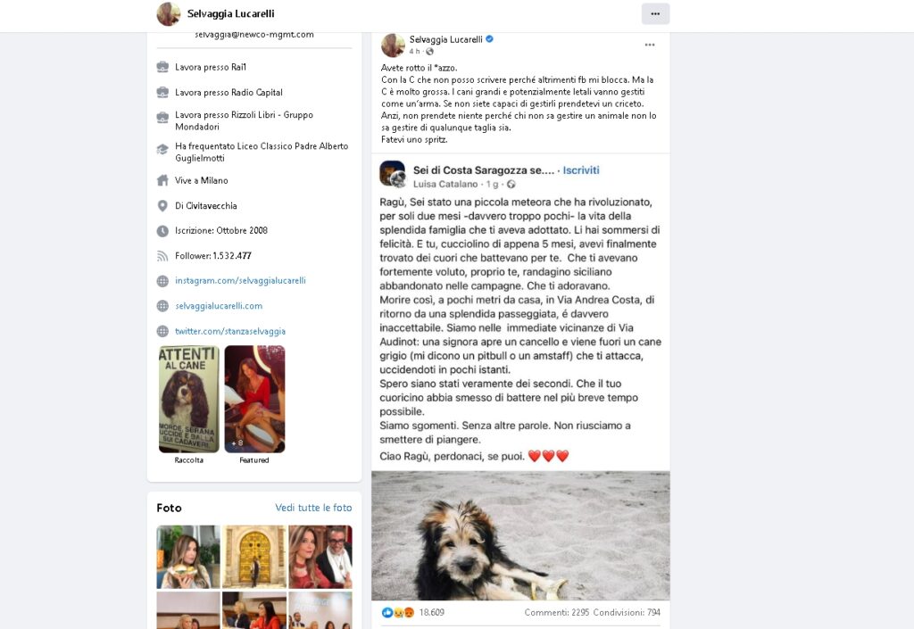Click Vedi tutte le foto link
The image size is (914, 629).
(x=313, y=508)
